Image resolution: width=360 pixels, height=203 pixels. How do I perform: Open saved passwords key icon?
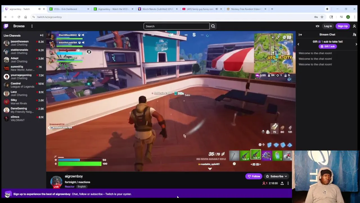pyautogui.click(x=316, y=17)
